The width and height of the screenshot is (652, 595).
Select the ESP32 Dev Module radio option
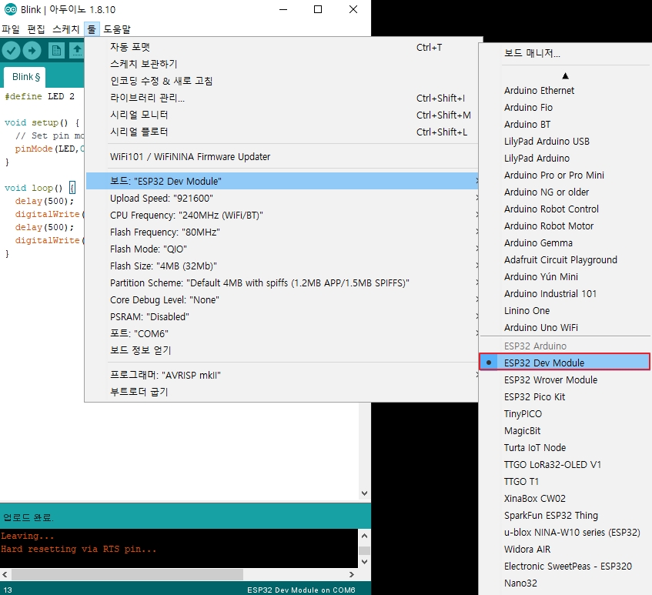pos(564,363)
